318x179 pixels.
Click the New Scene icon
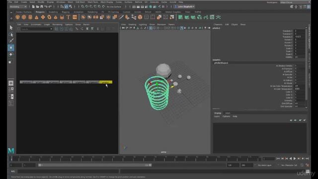(x=33, y=6)
